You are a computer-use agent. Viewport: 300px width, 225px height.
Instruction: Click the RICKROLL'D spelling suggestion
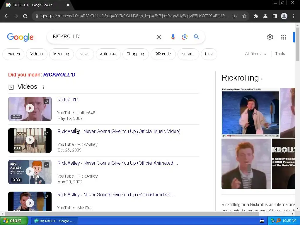pyautogui.click(x=59, y=75)
